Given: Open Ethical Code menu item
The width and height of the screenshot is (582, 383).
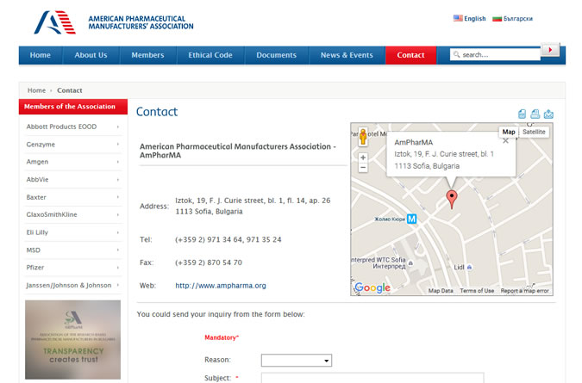Looking at the screenshot, I should (210, 55).
